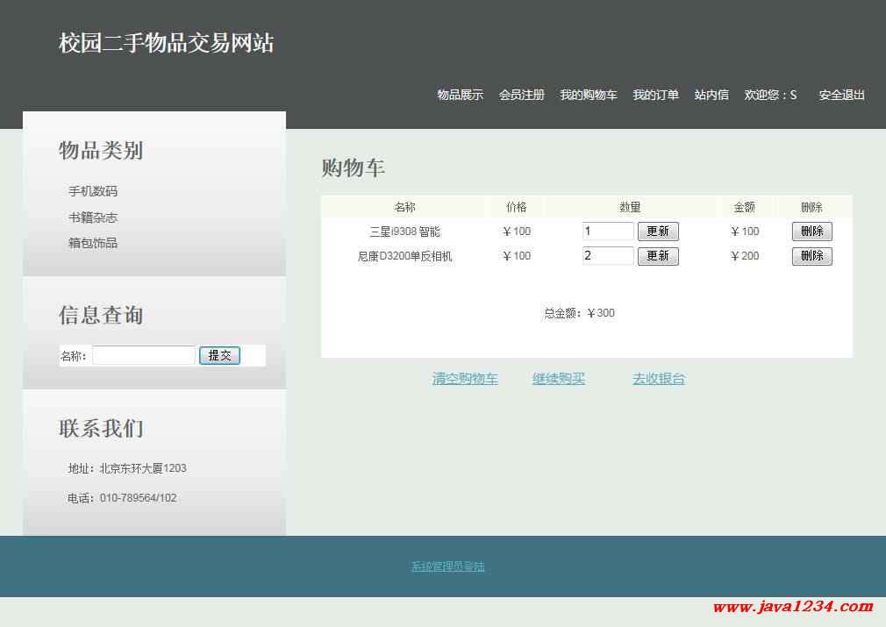Go to 会员注册 page
The width and height of the screenshot is (886, 627).
(x=521, y=95)
